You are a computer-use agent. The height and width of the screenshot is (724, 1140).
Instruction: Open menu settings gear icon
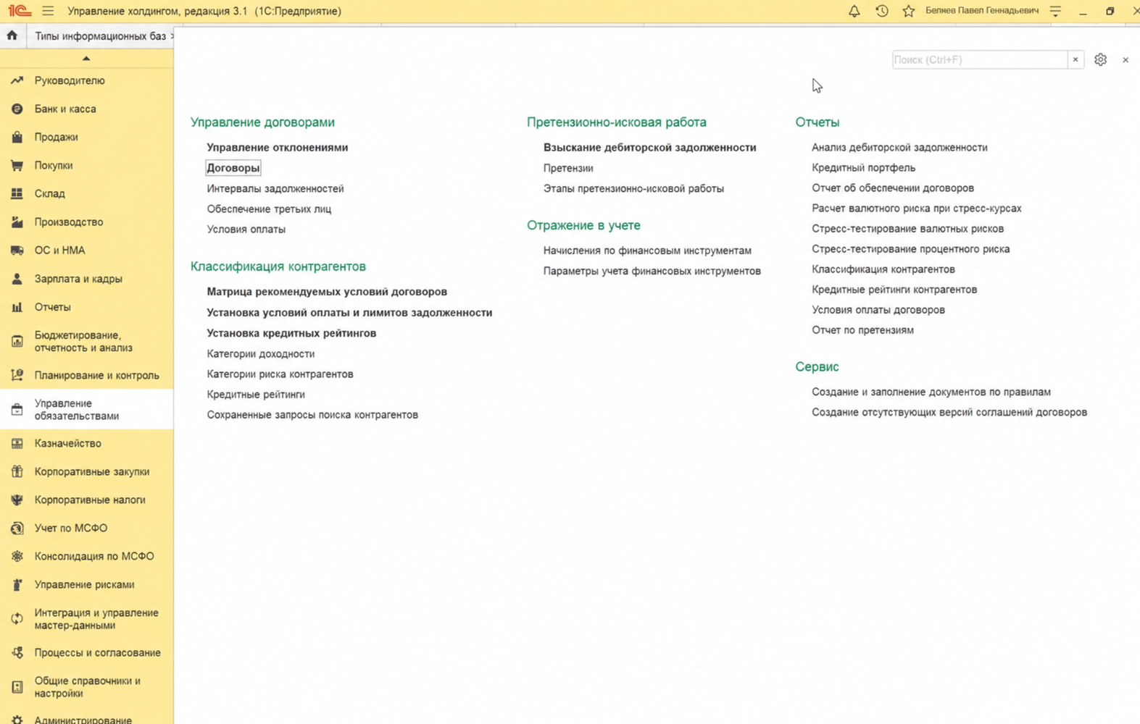(x=1100, y=59)
